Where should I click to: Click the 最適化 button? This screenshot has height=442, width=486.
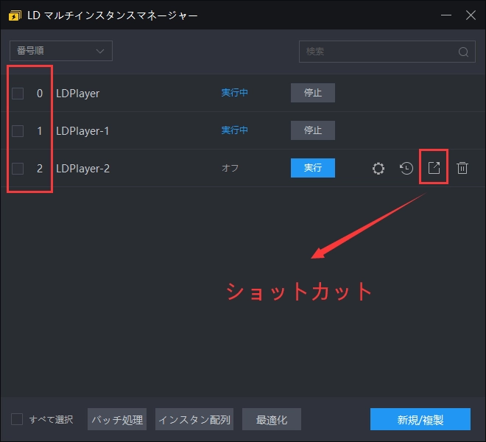pyautogui.click(x=272, y=419)
